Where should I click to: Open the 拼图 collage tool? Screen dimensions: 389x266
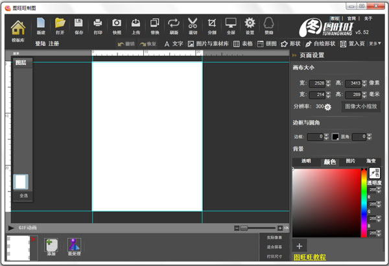tap(266, 44)
